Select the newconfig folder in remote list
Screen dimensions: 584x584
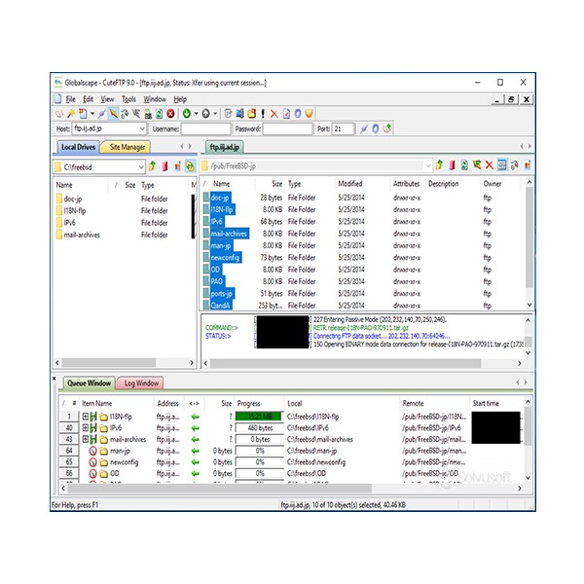click(x=225, y=257)
